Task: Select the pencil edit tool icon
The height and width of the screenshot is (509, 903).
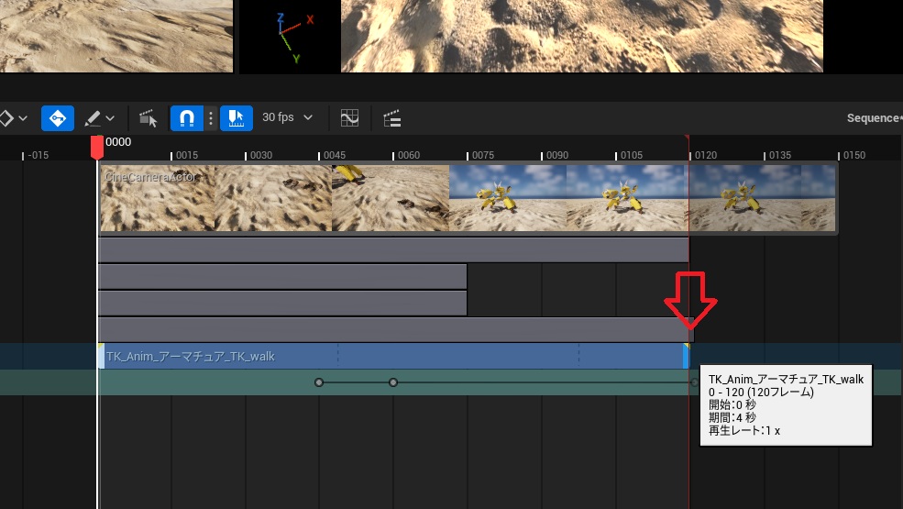Action: point(93,118)
